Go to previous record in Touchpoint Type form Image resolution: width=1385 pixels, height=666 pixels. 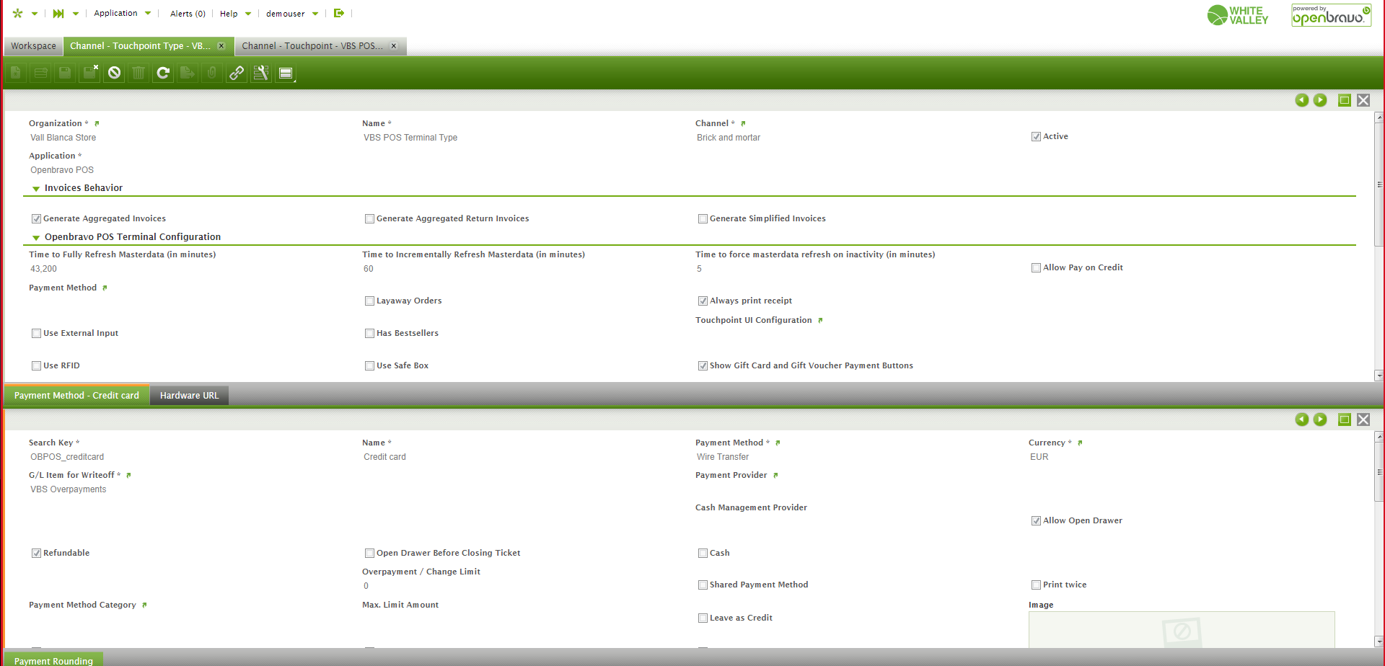pyautogui.click(x=1302, y=100)
